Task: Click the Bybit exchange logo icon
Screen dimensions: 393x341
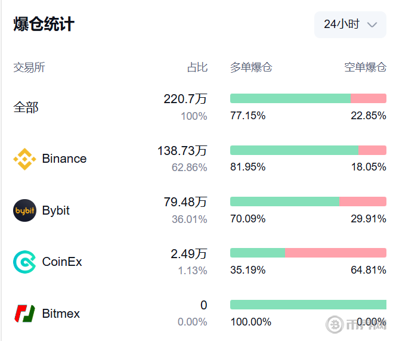Action: point(24,210)
